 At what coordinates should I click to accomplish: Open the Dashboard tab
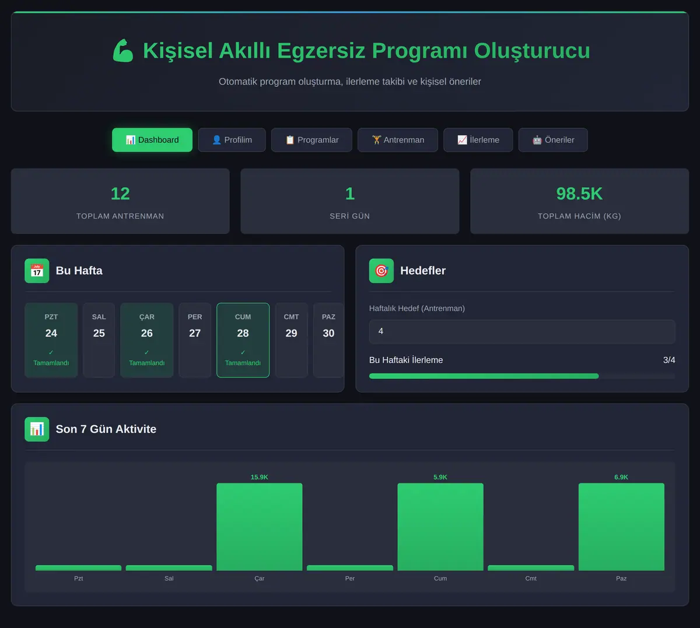click(152, 140)
